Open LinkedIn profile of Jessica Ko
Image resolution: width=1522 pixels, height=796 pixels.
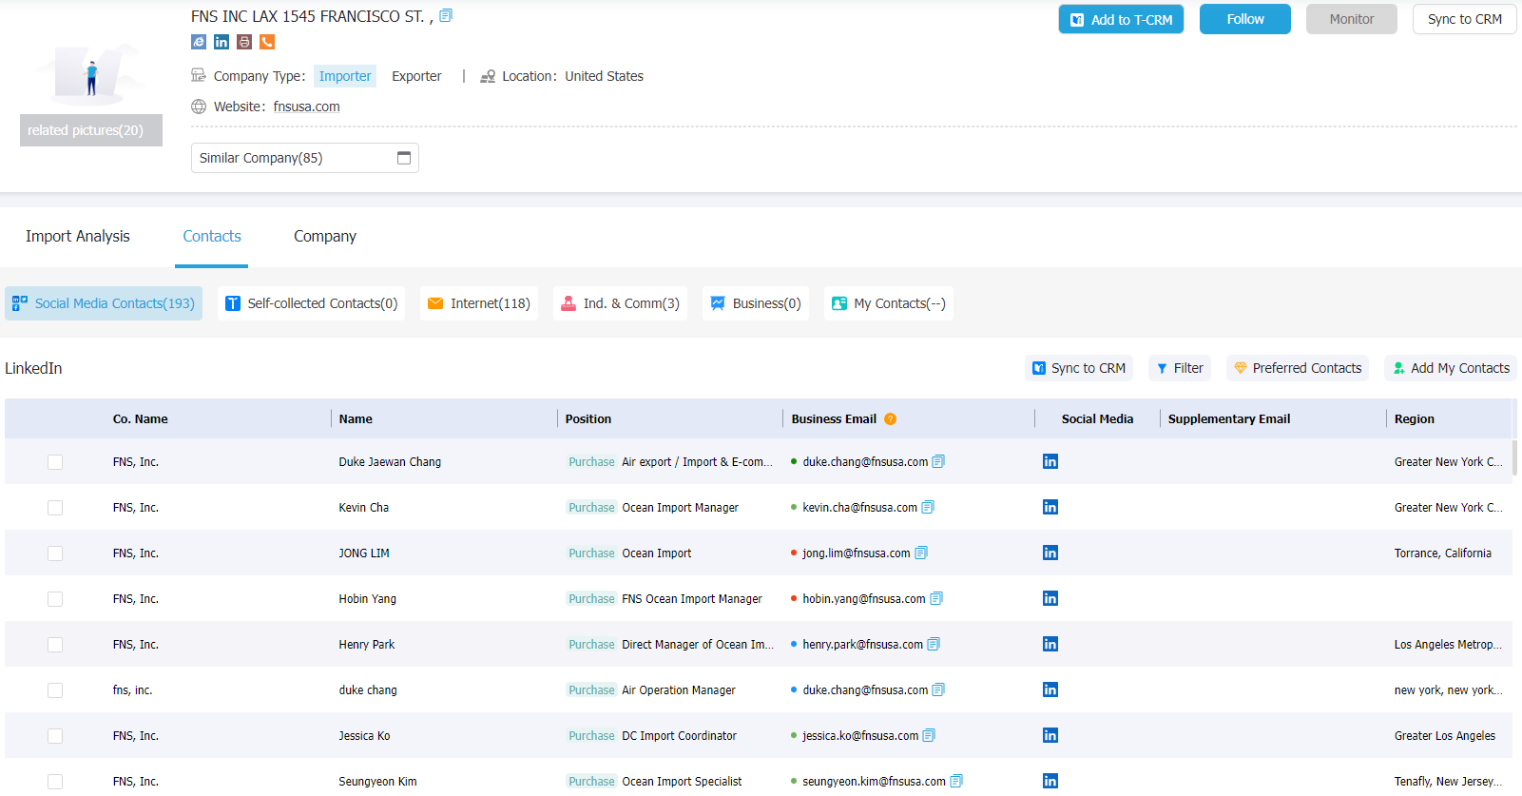coord(1050,735)
